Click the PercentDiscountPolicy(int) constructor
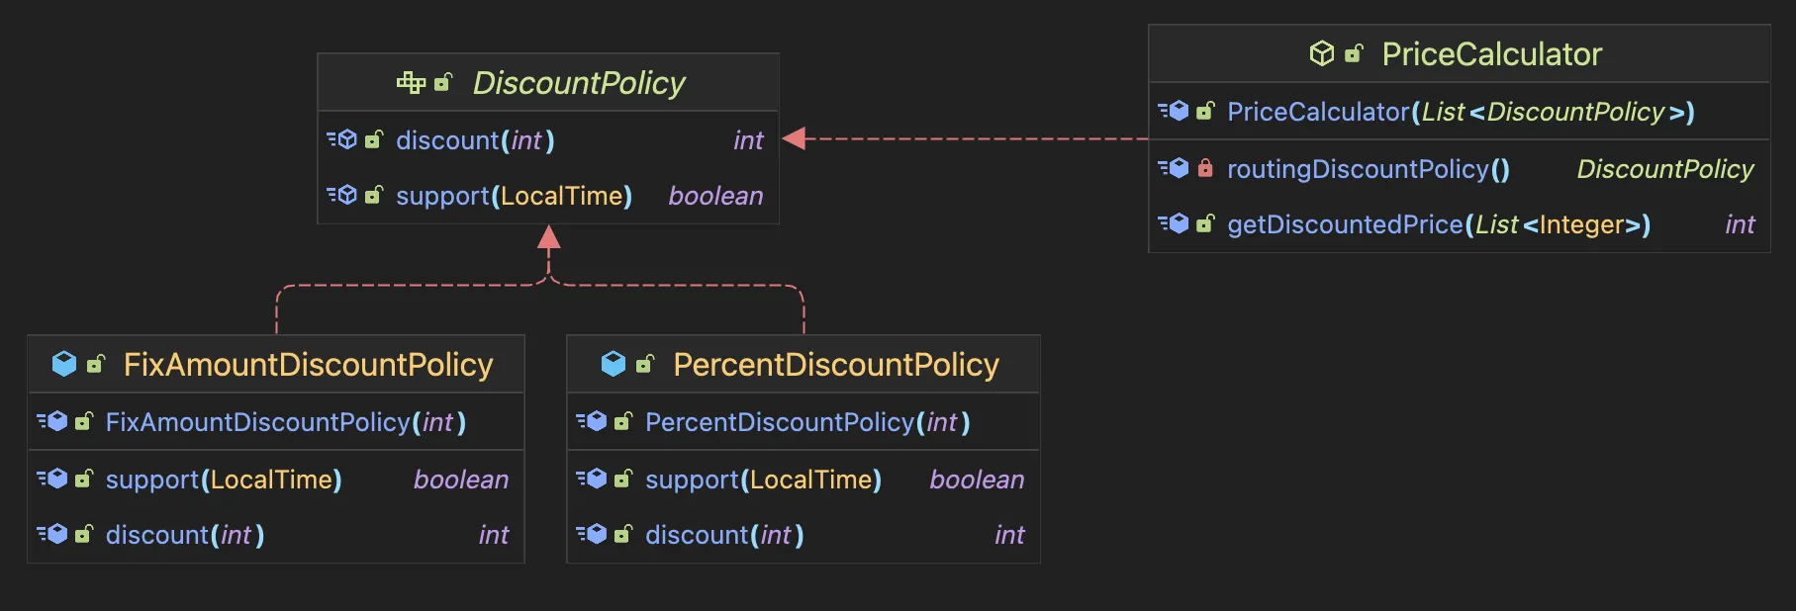The width and height of the screenshot is (1796, 611). pyautogui.click(x=806, y=422)
